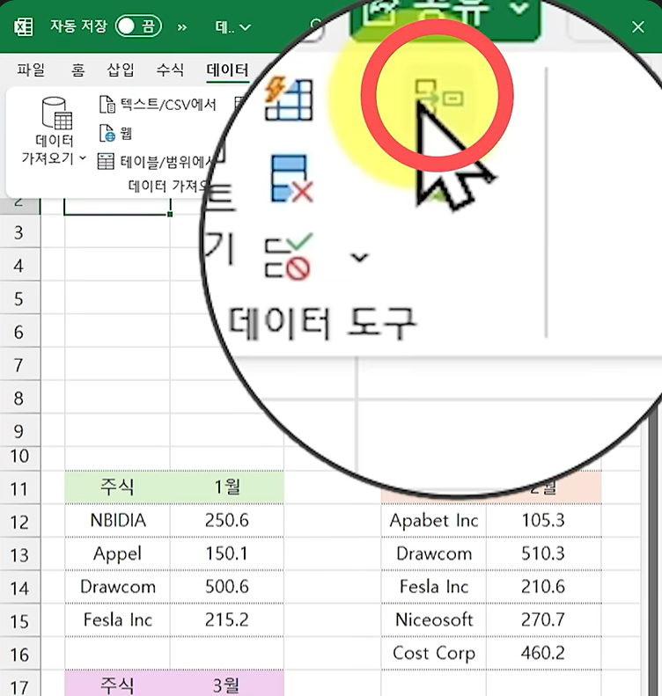
Task: Click the Flash Fill lightning table icon
Action: tap(289, 99)
